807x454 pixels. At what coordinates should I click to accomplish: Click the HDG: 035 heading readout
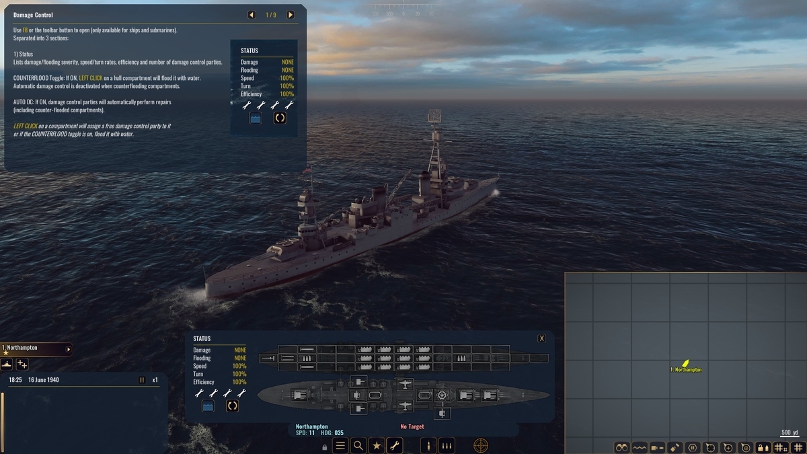point(334,432)
